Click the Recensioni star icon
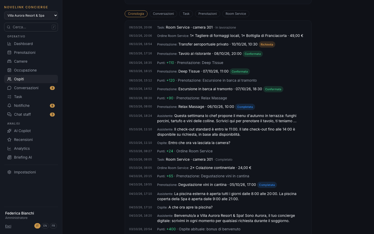Image resolution: width=374 pixels, height=234 pixels. tap(9, 140)
